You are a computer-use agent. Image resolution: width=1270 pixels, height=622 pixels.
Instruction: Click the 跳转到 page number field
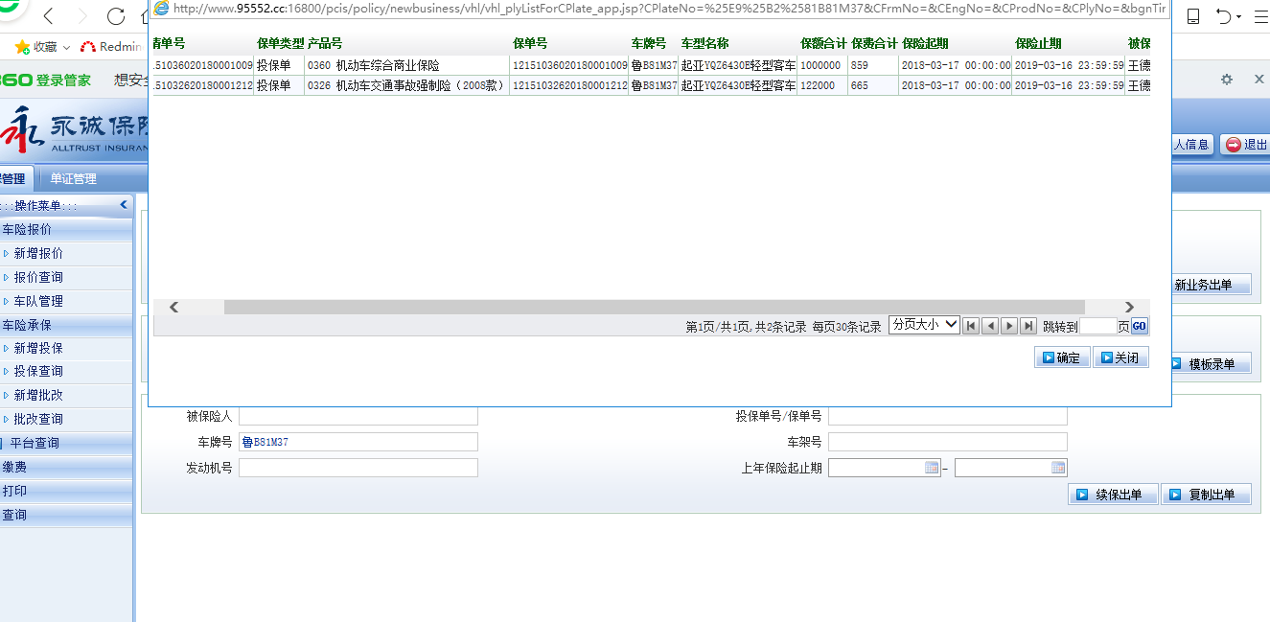pyautogui.click(x=1097, y=326)
